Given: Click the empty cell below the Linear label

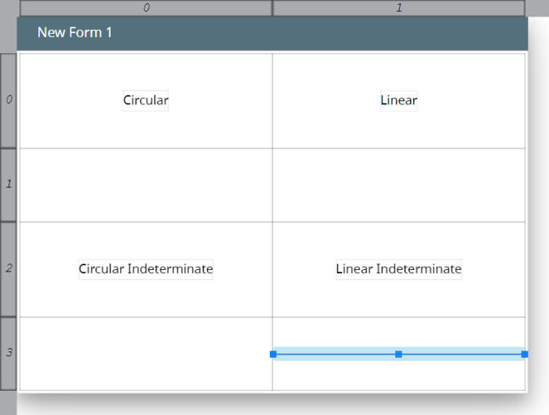Looking at the screenshot, I should 398,184.
